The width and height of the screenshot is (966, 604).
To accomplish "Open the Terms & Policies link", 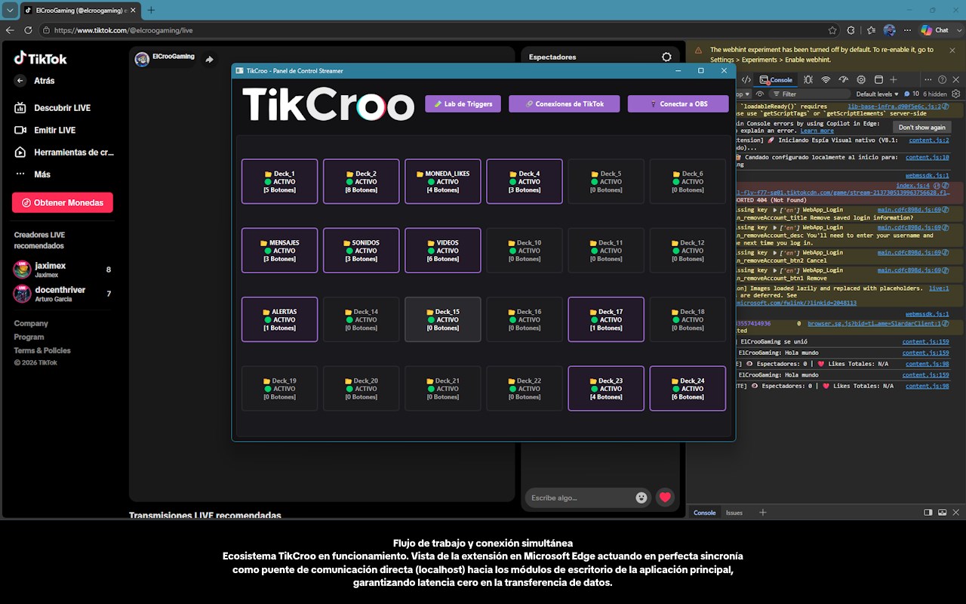I will coord(42,350).
